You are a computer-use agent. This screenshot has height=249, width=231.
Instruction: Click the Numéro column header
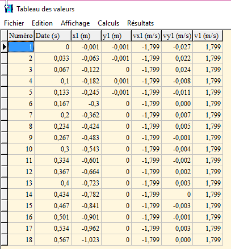tap(21, 36)
